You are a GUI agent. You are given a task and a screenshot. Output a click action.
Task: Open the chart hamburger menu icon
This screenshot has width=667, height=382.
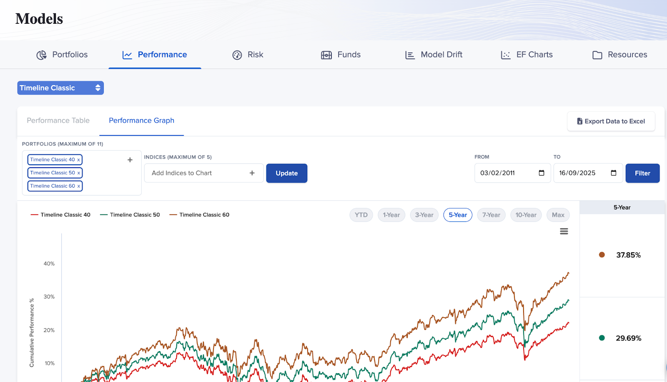564,231
